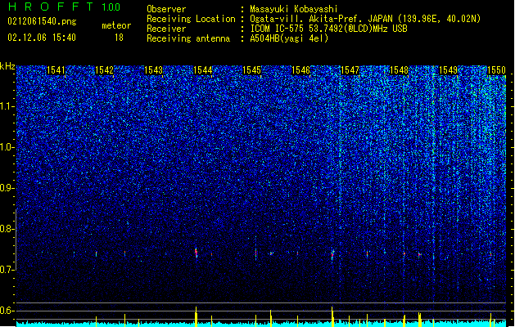The width and height of the screenshot is (515, 327).
Task: Click the 0.9 kHz frequency label
Action: [x=7, y=188]
